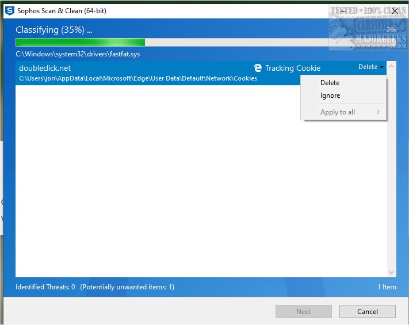Click the scroll up arrow of results list
This screenshot has height=325, width=409.
click(391, 67)
